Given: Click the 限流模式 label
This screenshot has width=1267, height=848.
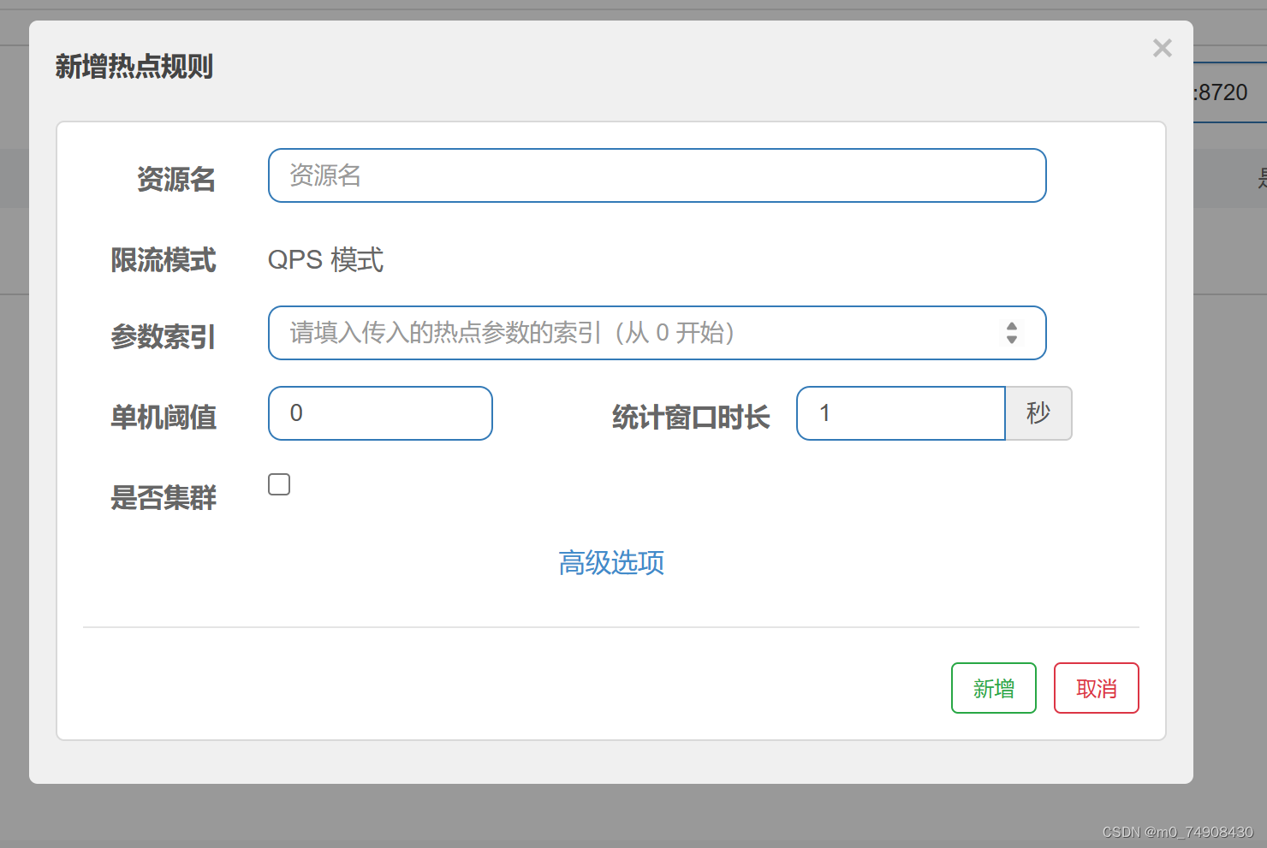Looking at the screenshot, I should tap(164, 260).
